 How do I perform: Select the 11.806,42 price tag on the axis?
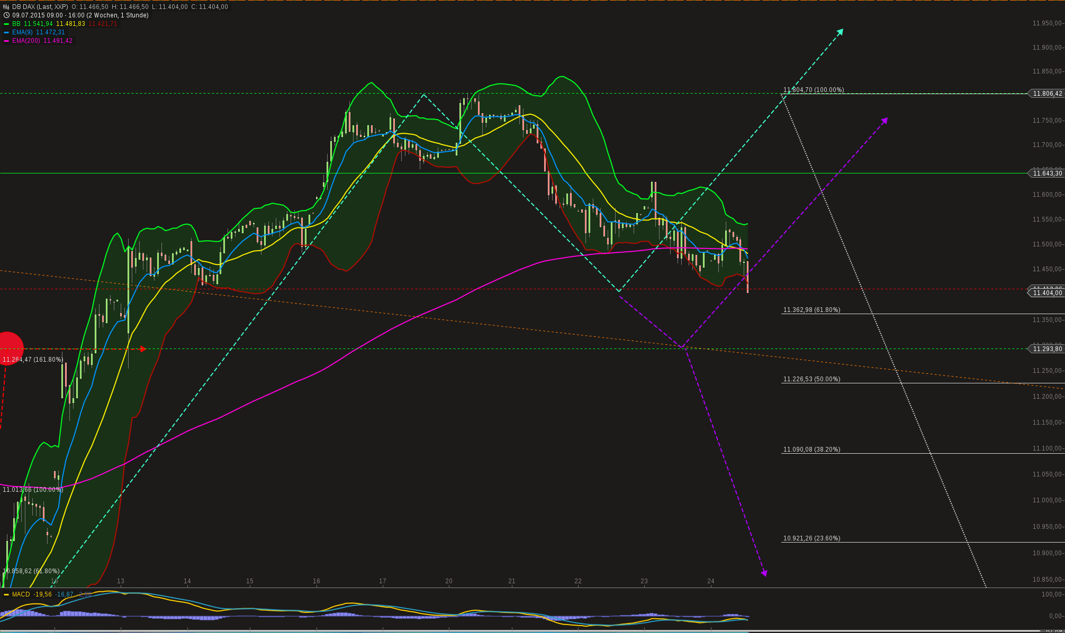coord(1046,94)
